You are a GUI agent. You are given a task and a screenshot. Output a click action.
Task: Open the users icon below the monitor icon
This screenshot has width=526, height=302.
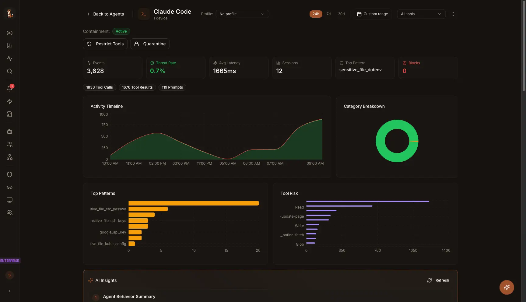[x=9, y=213]
